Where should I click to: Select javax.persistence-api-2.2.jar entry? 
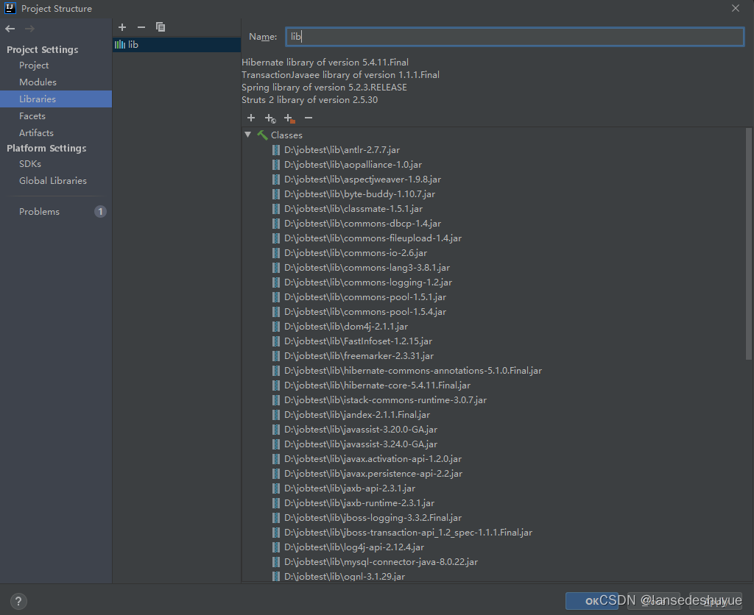[x=373, y=474]
